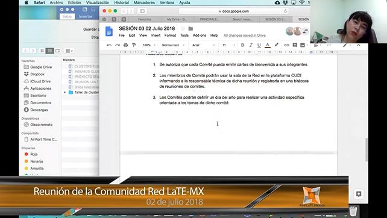Toggle Underline formatting
This screenshot has width=387, height=218.
pyautogui.click(x=259, y=45)
